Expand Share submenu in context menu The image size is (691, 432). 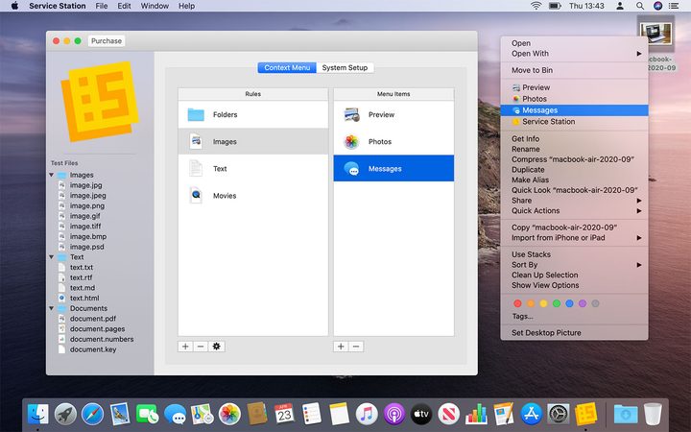[574, 201]
